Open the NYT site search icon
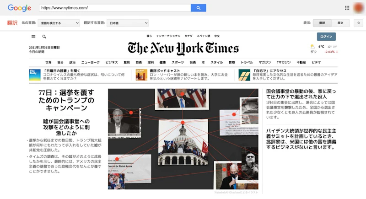 [x=44, y=37]
